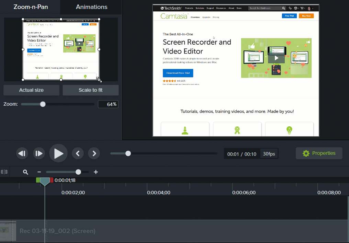Open the Solutions menu in the preview
Screen dimensions: 349x243
[200, 8]
